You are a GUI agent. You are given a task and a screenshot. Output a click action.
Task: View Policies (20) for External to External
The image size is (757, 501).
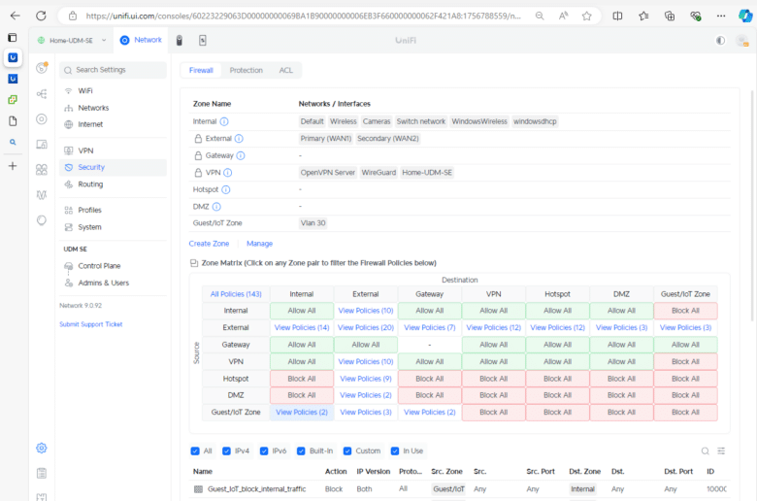(366, 327)
